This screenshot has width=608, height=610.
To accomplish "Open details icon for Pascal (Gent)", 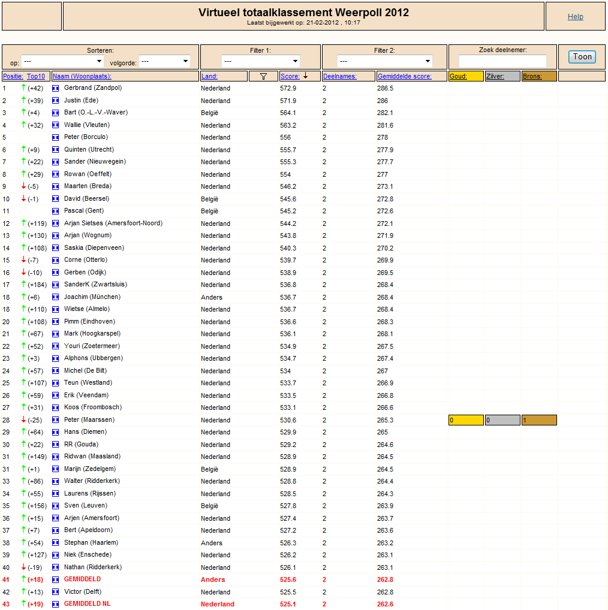I will [56, 211].
